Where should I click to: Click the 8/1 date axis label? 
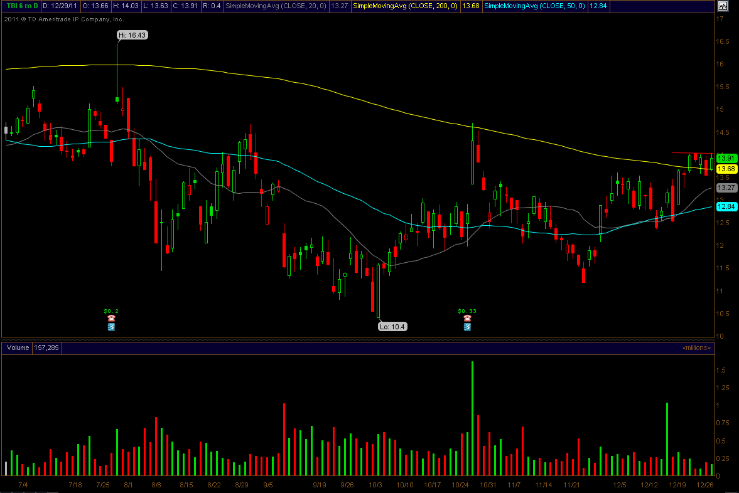[x=128, y=484]
